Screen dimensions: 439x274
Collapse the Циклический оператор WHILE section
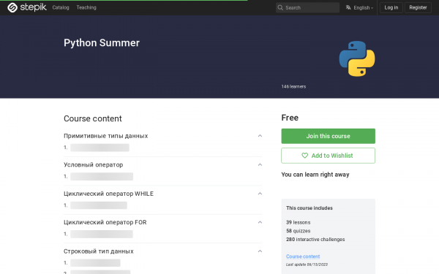(x=260, y=194)
